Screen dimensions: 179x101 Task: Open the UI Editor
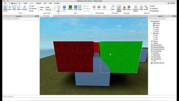[x=58, y=9]
